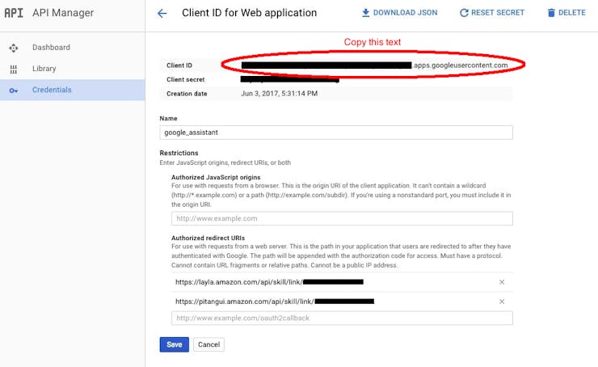The width and height of the screenshot is (598, 367).
Task: Select the Credentials sidebar item
Action: 73,90
